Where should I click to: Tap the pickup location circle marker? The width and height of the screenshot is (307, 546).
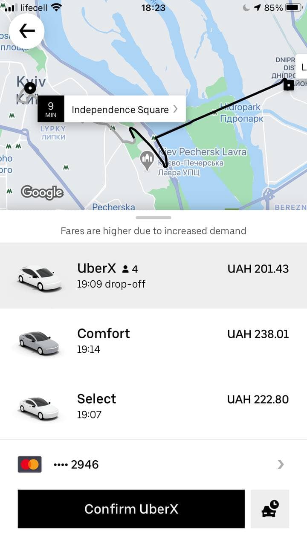[30, 88]
